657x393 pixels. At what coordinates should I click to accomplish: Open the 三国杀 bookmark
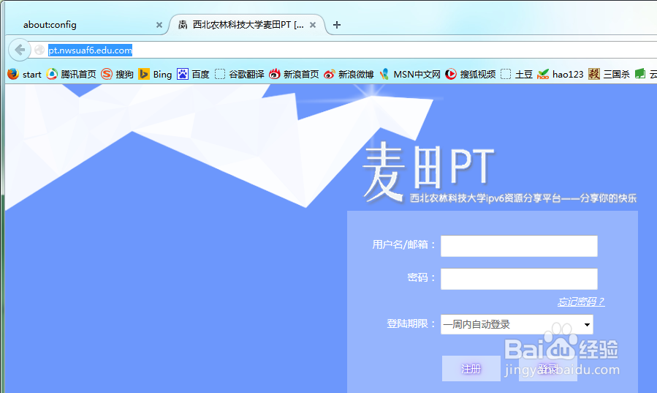point(609,74)
